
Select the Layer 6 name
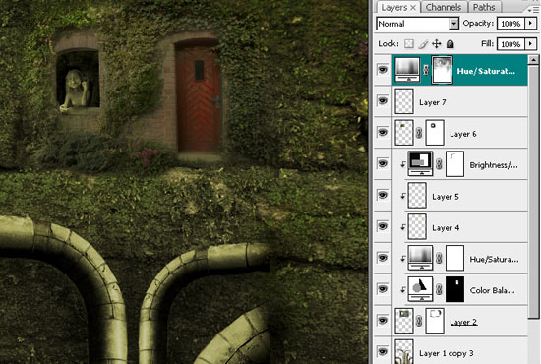[x=462, y=134]
